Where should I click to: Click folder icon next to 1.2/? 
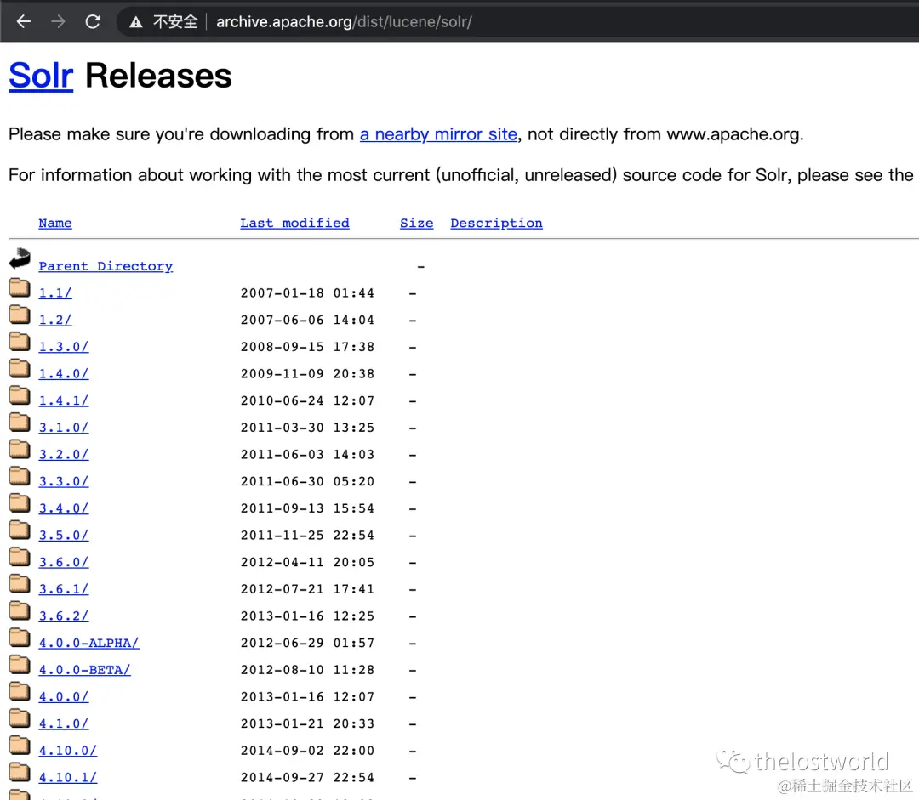pyautogui.click(x=20, y=314)
